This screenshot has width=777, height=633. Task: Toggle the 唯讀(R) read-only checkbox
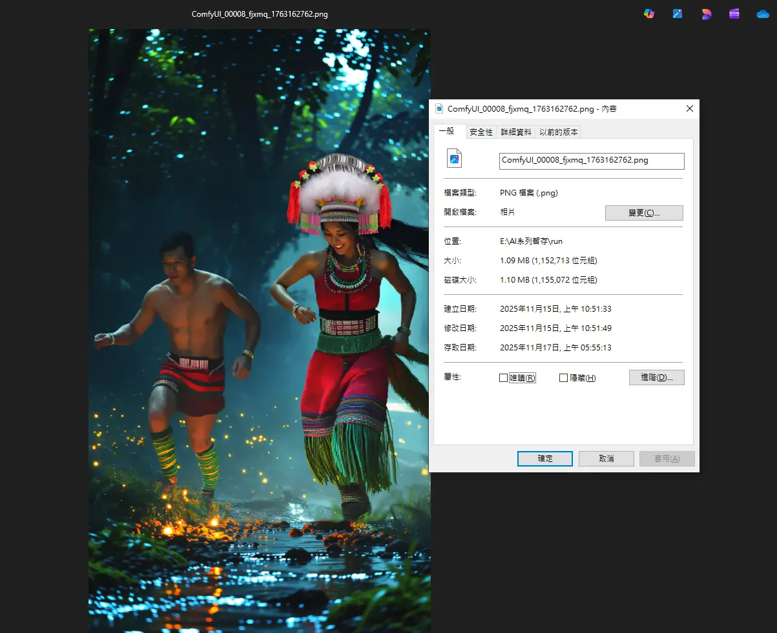[x=504, y=378]
